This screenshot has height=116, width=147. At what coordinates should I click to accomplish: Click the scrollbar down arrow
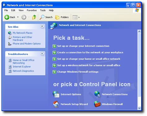click(x=139, y=108)
